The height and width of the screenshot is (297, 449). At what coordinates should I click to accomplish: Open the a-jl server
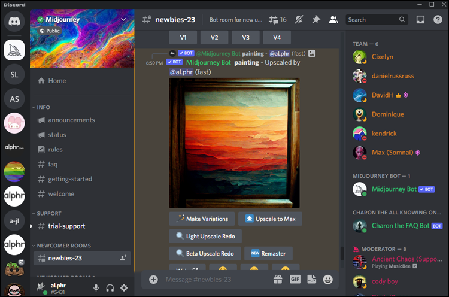pos(14,220)
